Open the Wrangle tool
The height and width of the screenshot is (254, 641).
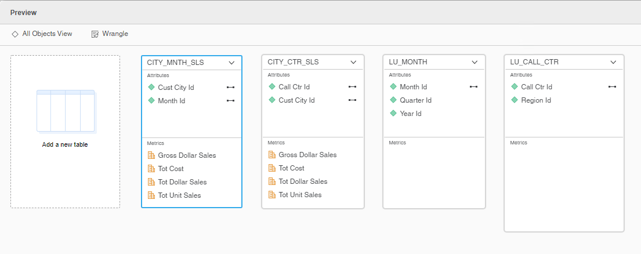coord(110,34)
